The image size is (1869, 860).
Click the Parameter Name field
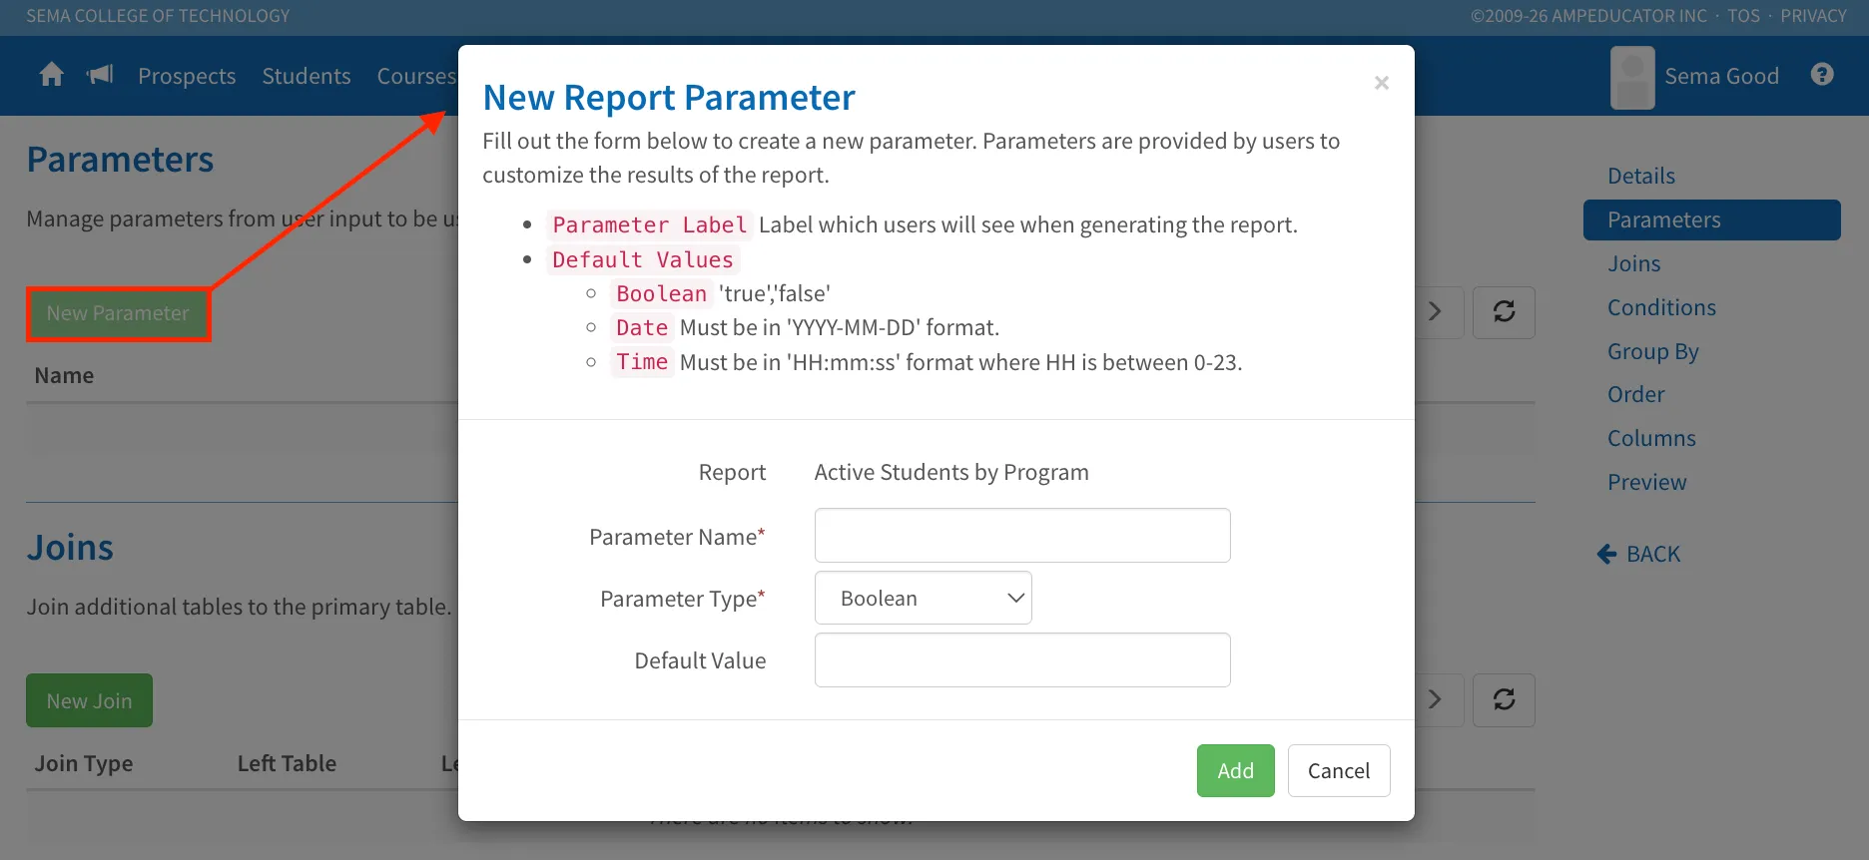pyautogui.click(x=1022, y=536)
